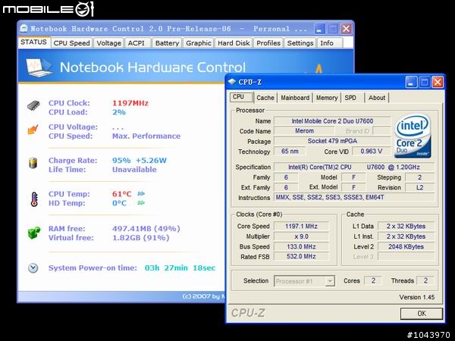Click the Intel Mobile Core 2 Duo U7600 name field
This screenshot has width=455, height=341.
pos(332,121)
